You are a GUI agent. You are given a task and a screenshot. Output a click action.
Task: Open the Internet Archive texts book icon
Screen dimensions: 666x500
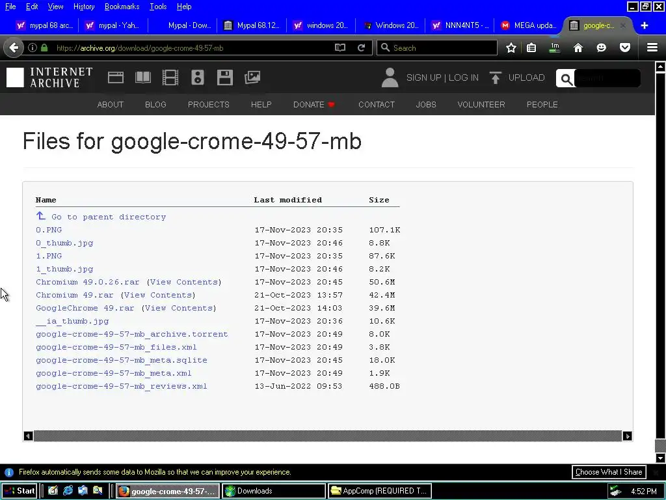[142, 77]
